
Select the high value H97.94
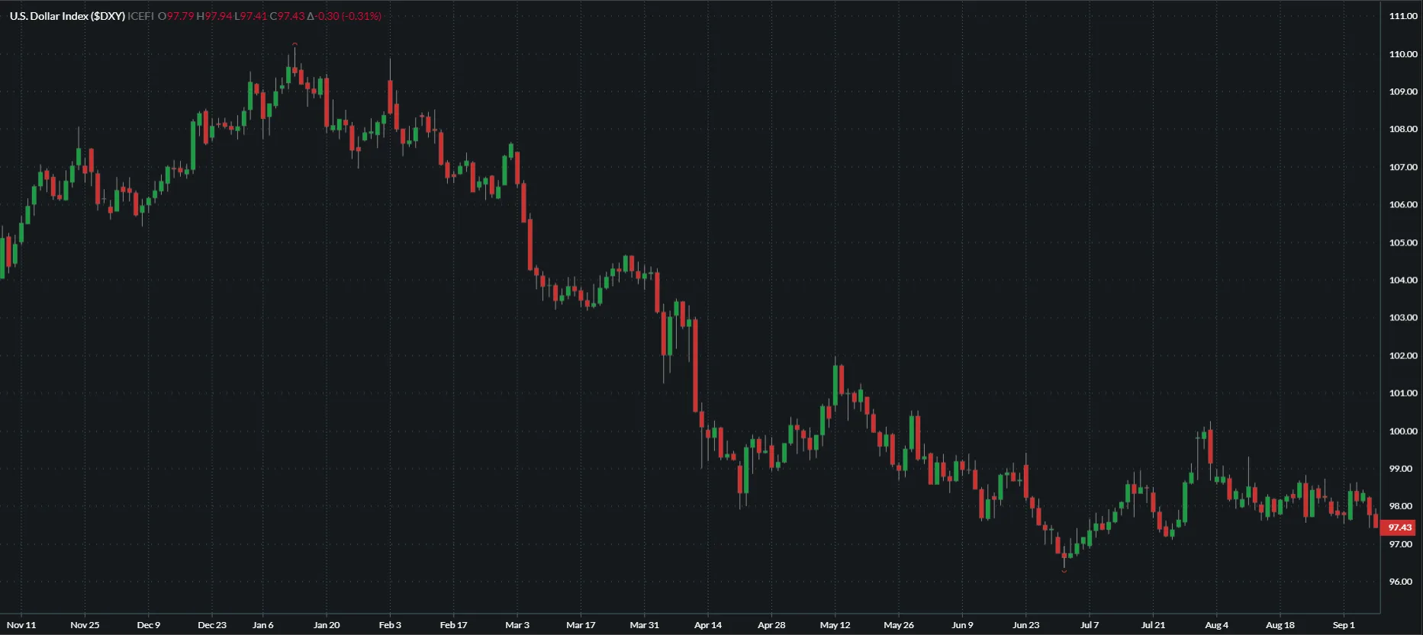tap(214, 16)
